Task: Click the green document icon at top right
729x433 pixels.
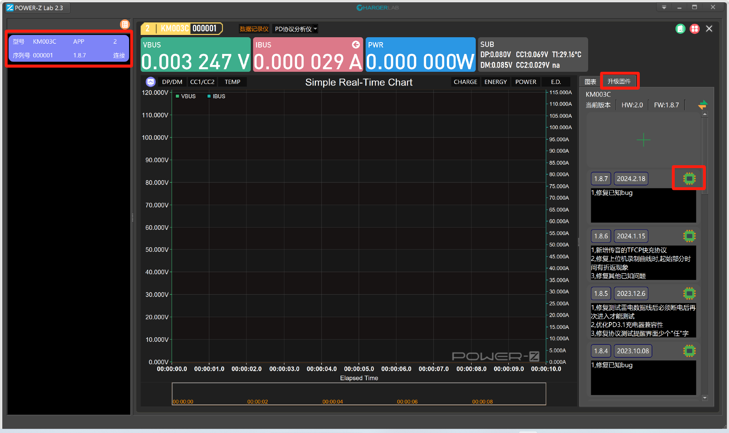Action: coord(680,29)
